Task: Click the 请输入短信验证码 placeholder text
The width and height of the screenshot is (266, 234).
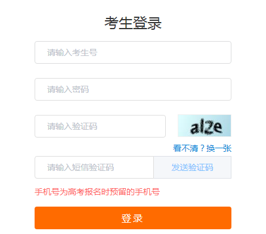Action: [81, 167]
